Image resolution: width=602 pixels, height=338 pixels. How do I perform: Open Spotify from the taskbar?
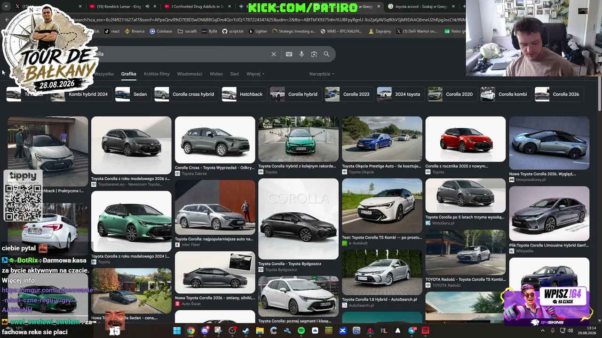coord(301,330)
